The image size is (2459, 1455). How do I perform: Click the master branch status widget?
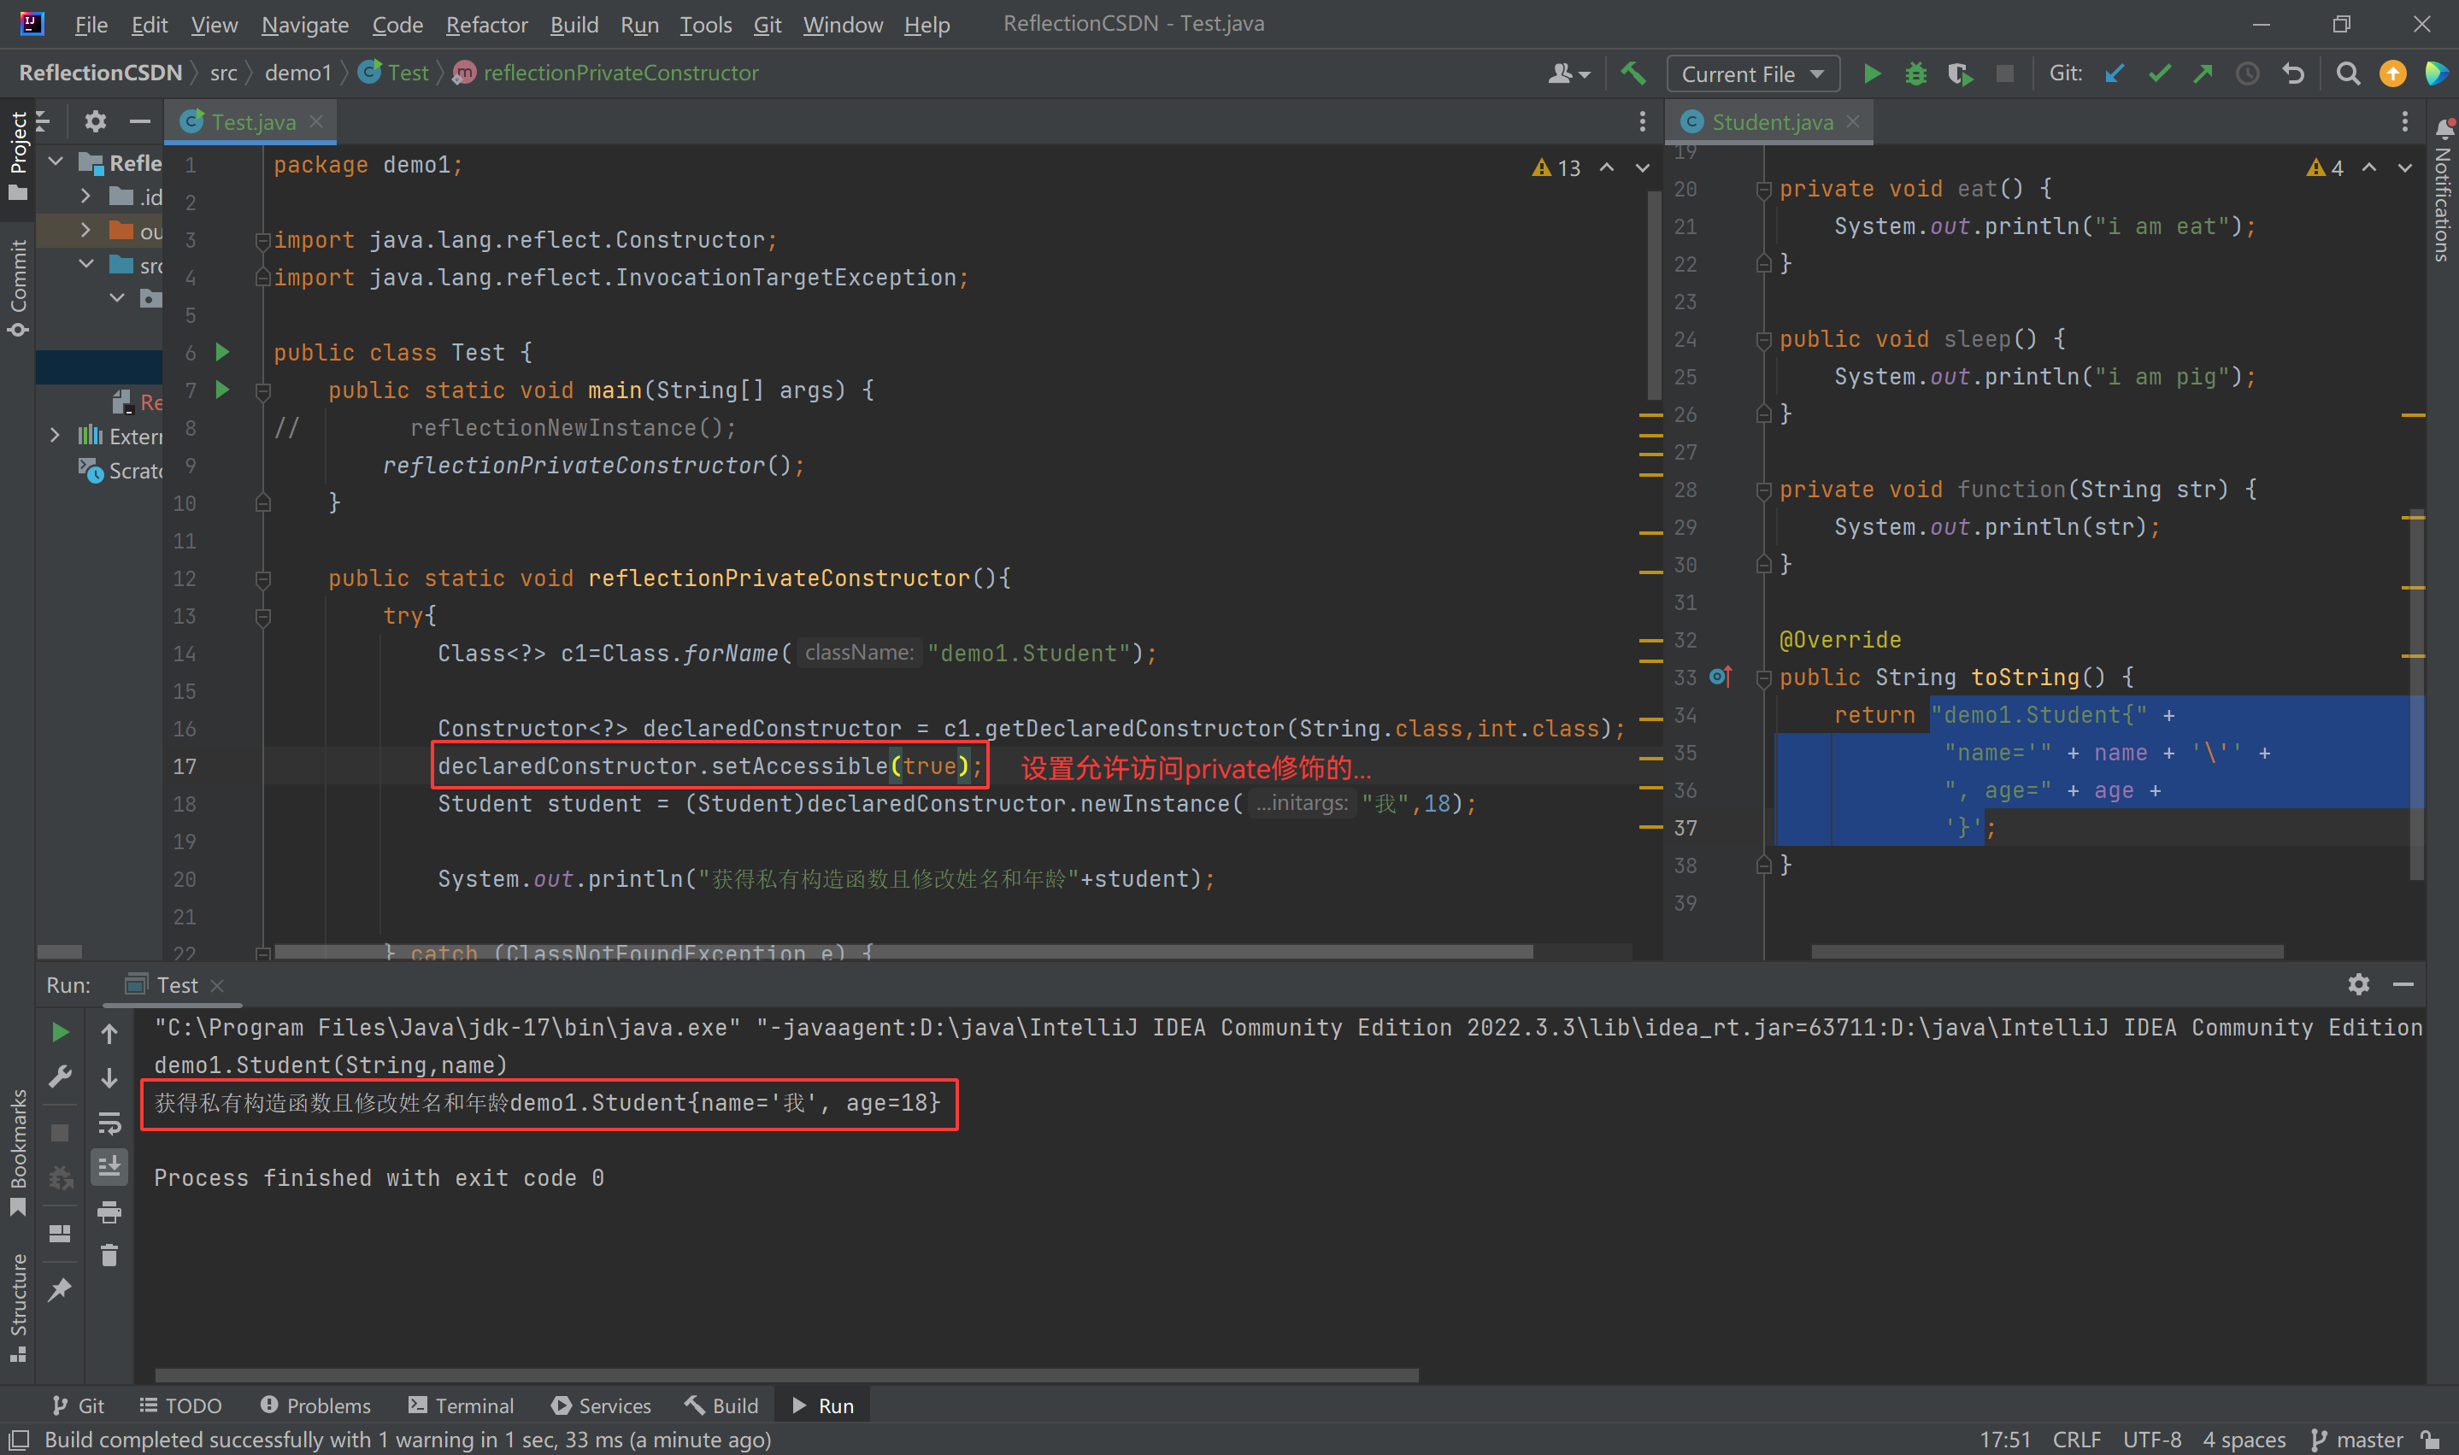(x=2358, y=1438)
